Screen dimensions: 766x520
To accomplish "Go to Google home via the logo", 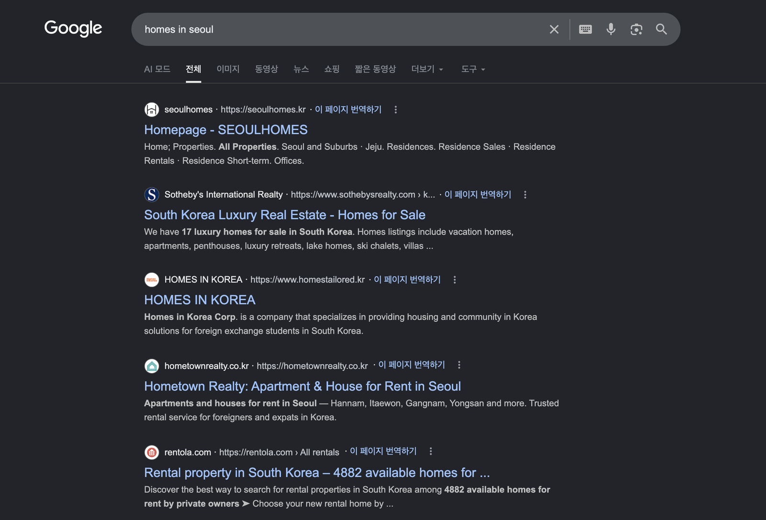I will pyautogui.click(x=73, y=28).
